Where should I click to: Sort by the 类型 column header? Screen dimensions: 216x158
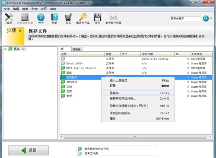click(x=112, y=54)
